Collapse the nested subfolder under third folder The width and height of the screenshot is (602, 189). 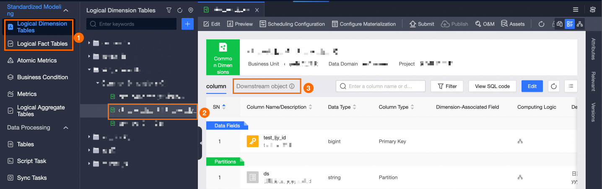pos(97,83)
